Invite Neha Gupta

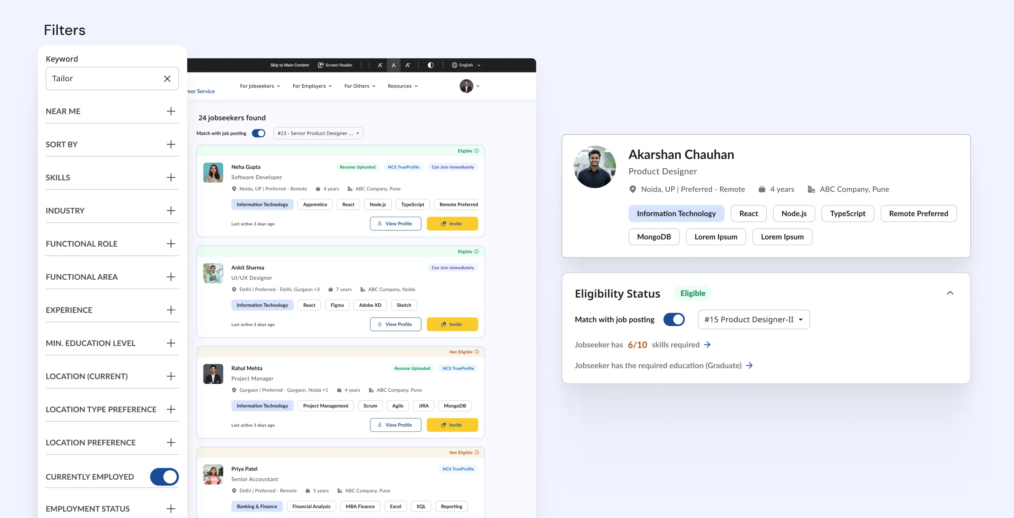pos(452,224)
